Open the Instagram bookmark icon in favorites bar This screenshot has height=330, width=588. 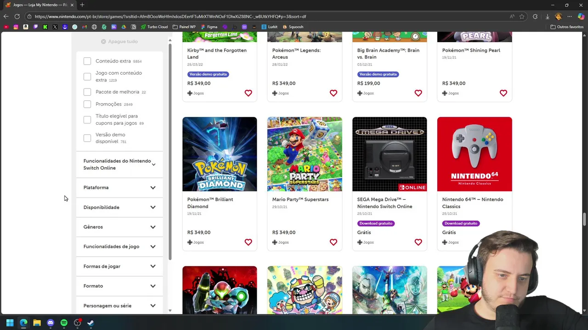[16, 27]
